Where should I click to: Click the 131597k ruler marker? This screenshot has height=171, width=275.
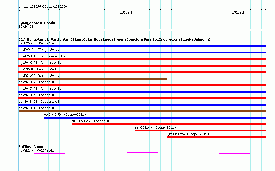[x=126, y=12]
